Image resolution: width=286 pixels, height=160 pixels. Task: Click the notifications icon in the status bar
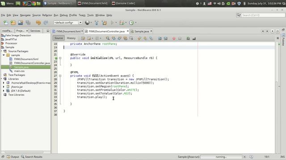coord(251,157)
